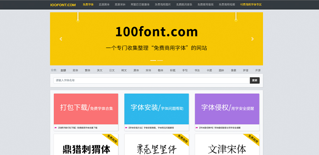319x155 pixels.
Task: Choose the 开源 category filter
Action: click(x=258, y=70)
